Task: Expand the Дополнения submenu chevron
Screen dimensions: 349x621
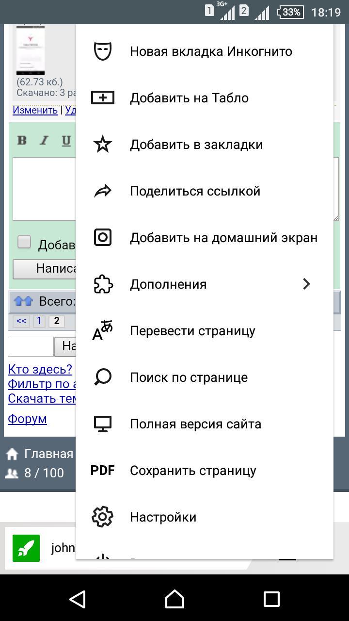Action: click(x=306, y=284)
